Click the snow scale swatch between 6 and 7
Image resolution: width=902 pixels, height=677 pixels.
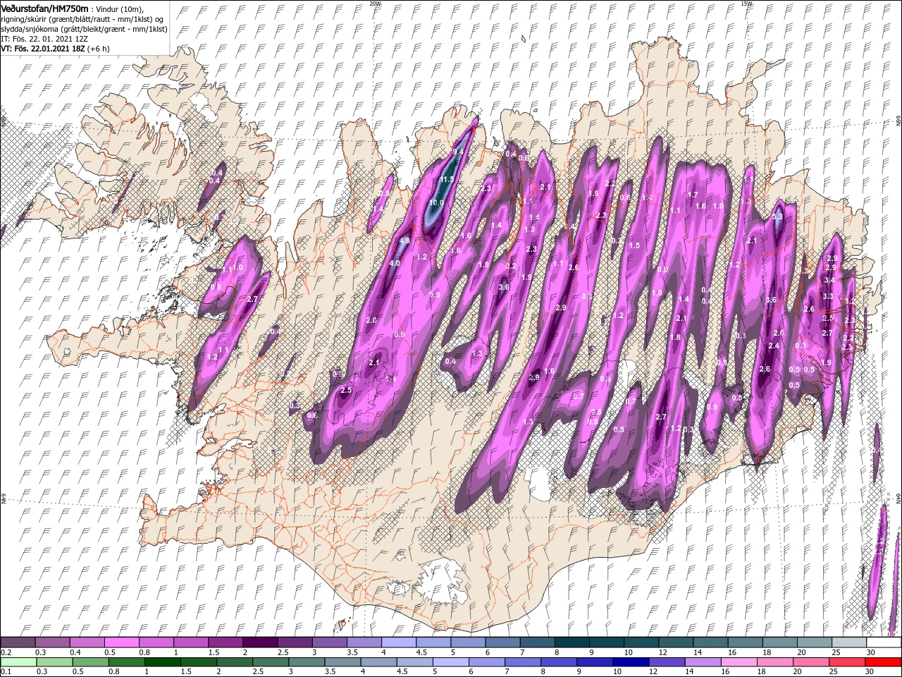tap(502, 642)
